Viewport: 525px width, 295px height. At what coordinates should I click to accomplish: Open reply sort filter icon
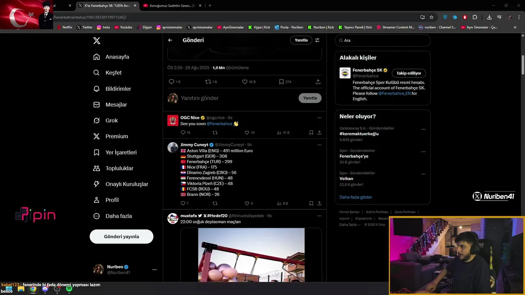click(x=317, y=40)
